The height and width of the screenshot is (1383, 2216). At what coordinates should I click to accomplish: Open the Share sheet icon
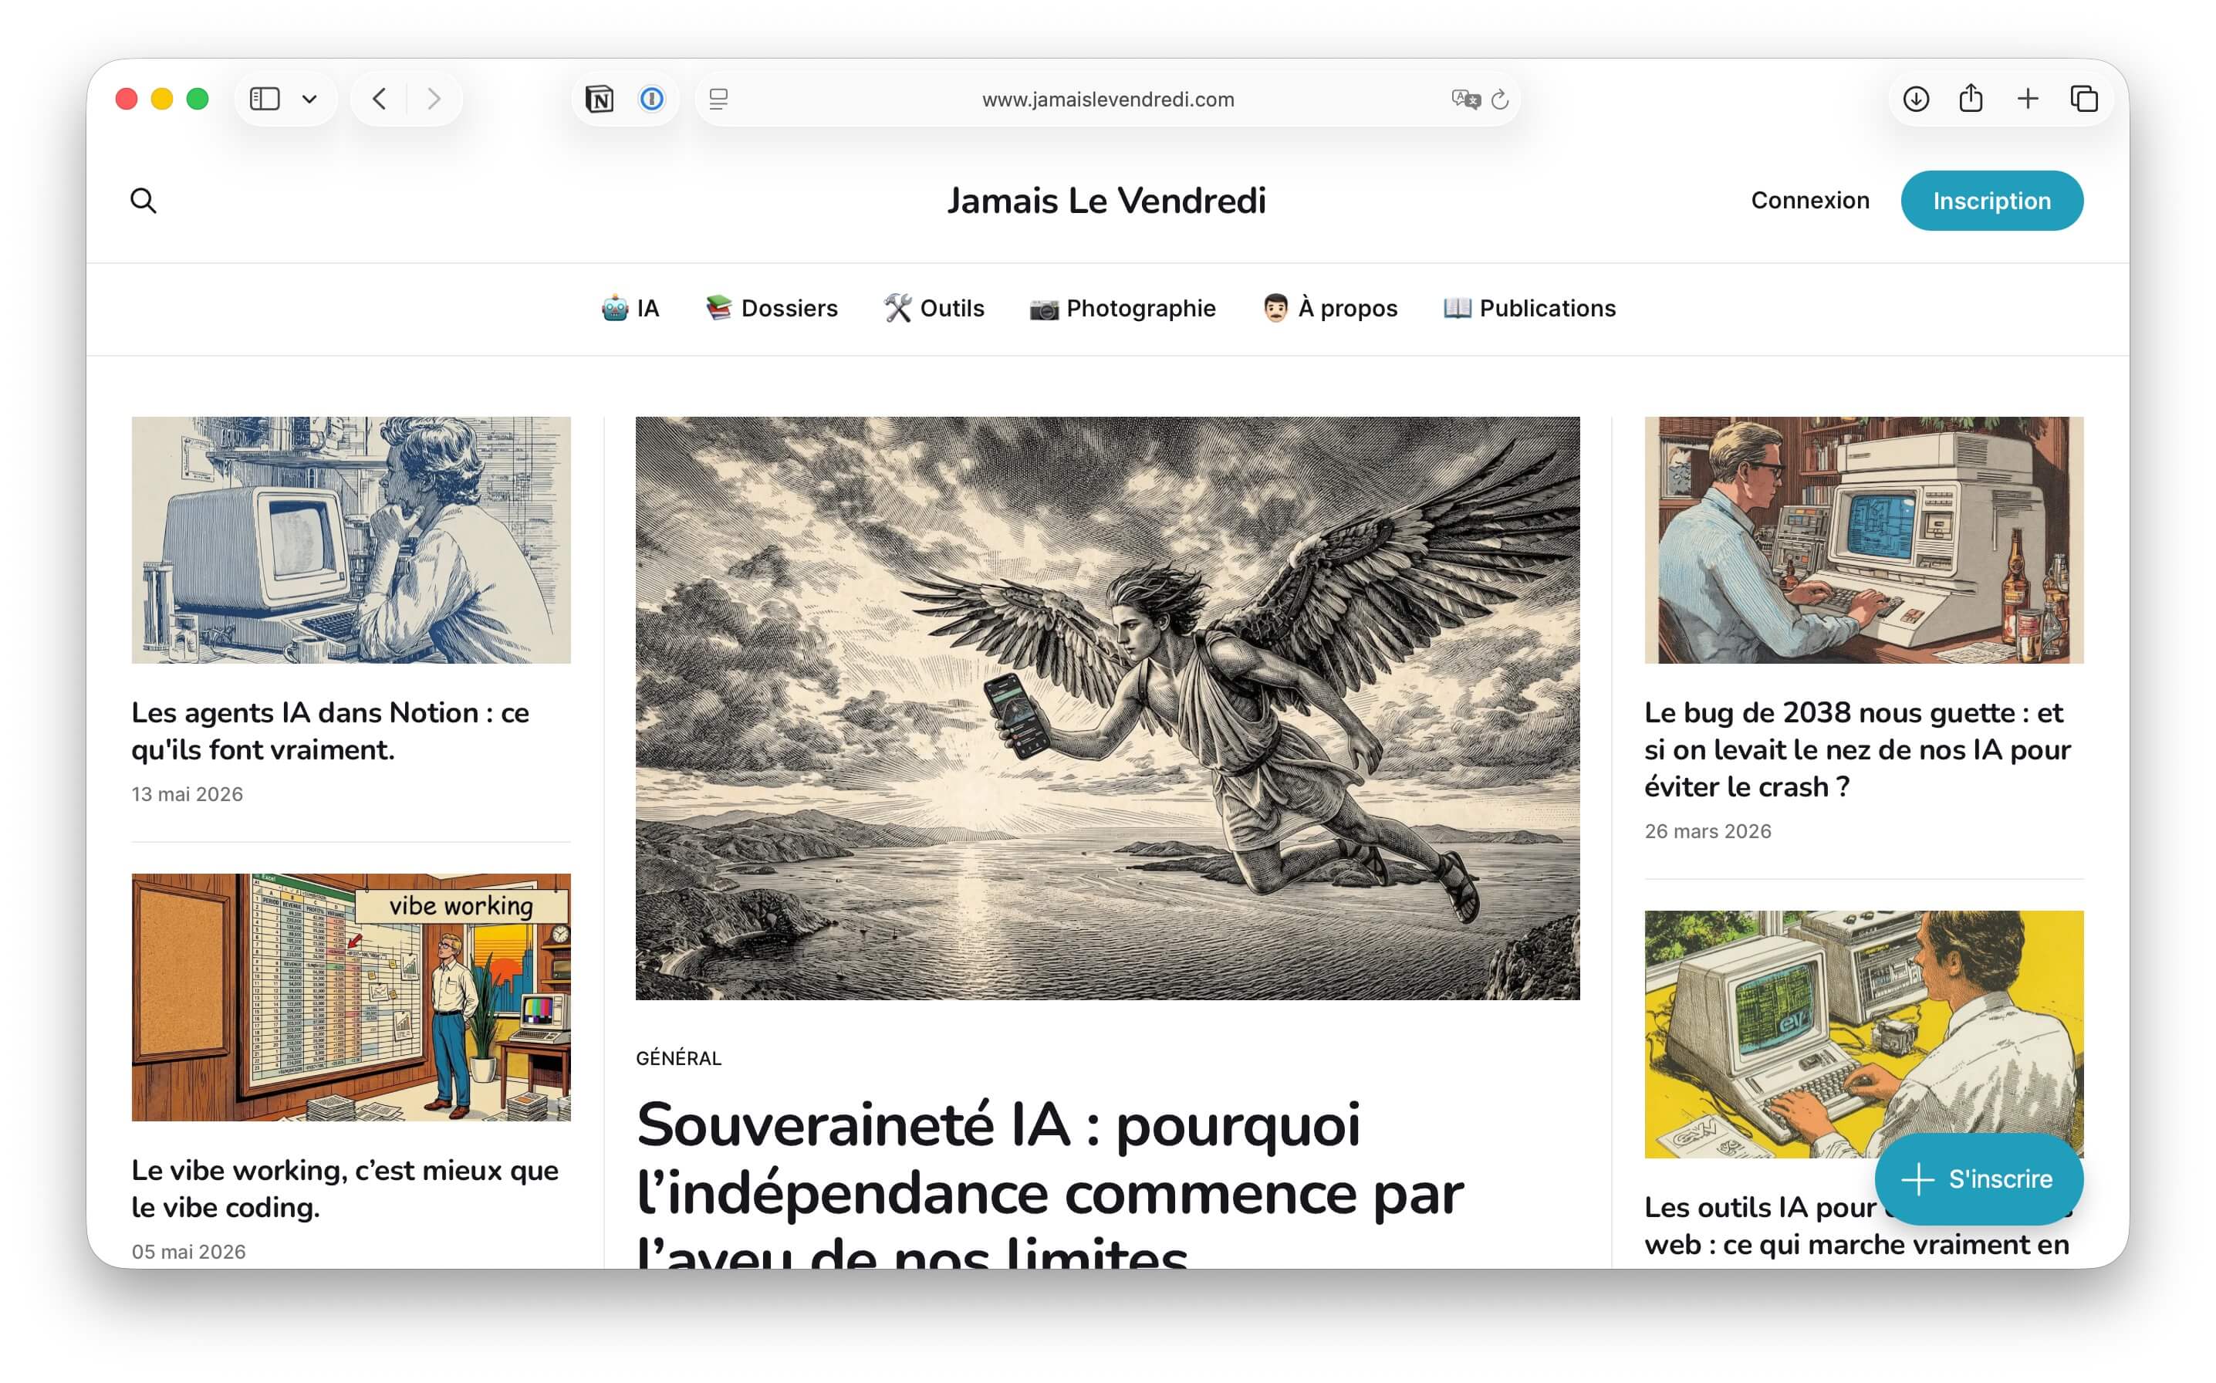[x=1971, y=98]
